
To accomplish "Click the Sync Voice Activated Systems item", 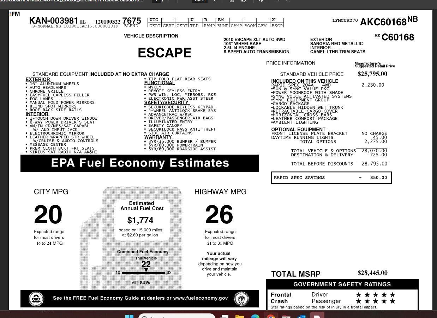I will tap(311, 96).
